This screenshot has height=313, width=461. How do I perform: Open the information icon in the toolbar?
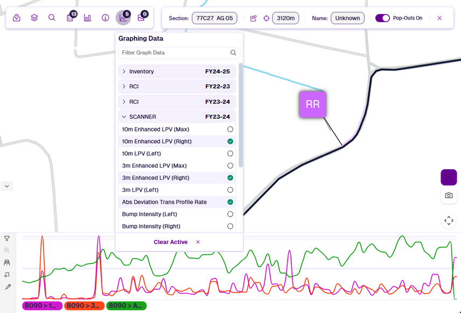[x=105, y=18]
